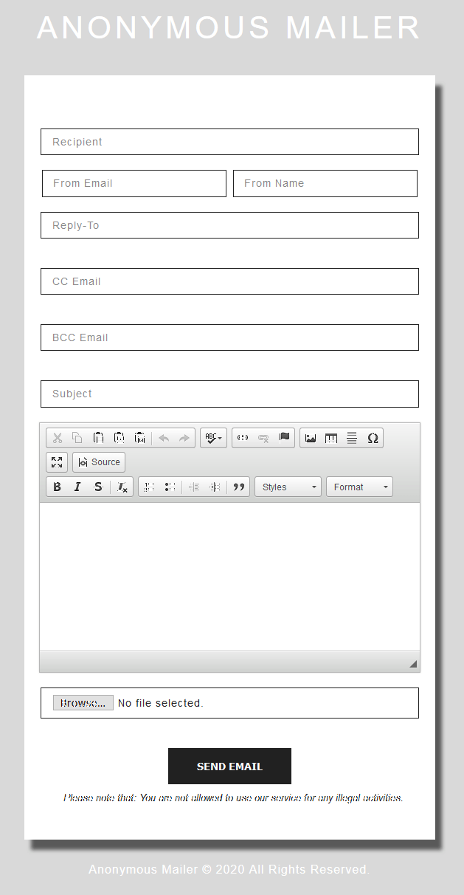Click the editor resize handle corner

(x=413, y=664)
